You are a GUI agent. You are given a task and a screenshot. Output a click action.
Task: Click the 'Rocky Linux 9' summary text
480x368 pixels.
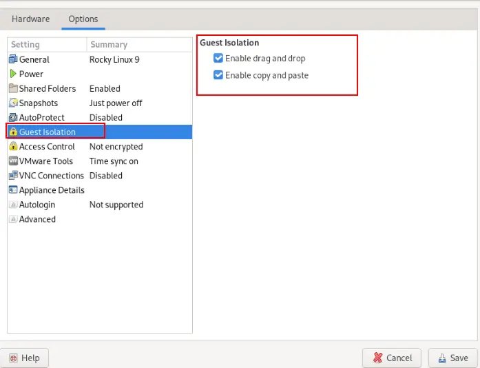click(x=114, y=59)
